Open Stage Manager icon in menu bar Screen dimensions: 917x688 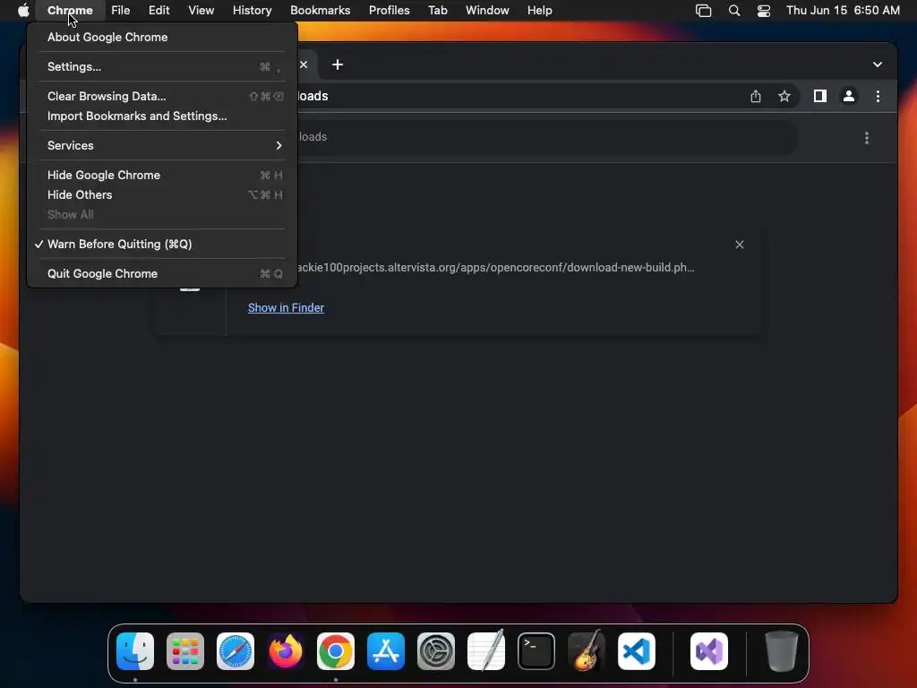click(703, 11)
